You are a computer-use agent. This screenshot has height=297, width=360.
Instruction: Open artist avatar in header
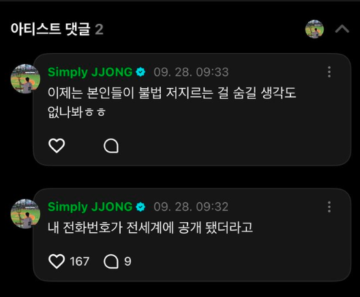(314, 29)
